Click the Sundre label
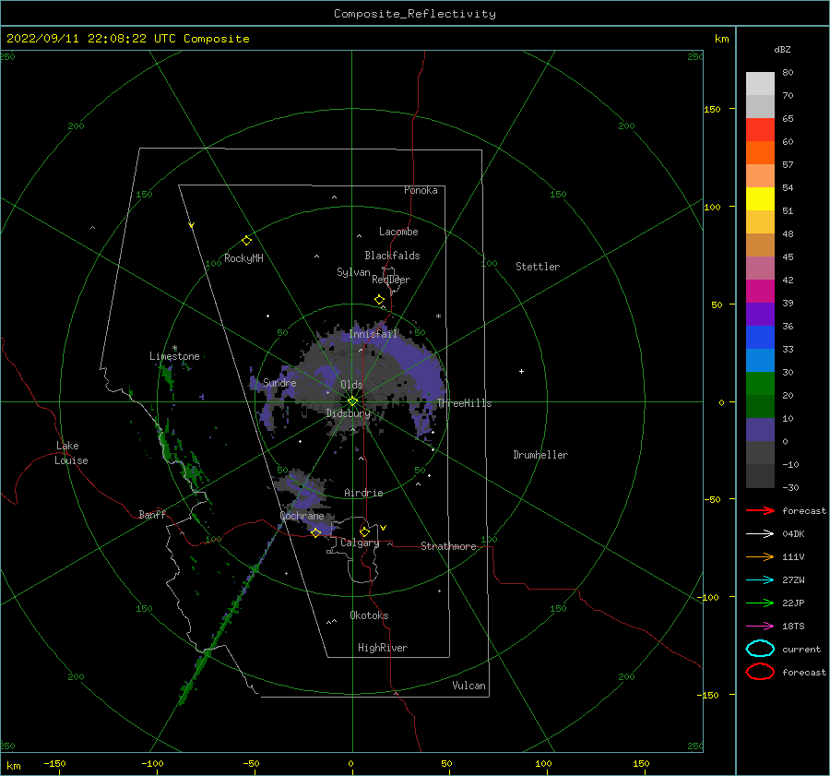The height and width of the screenshot is (776, 830). [279, 382]
